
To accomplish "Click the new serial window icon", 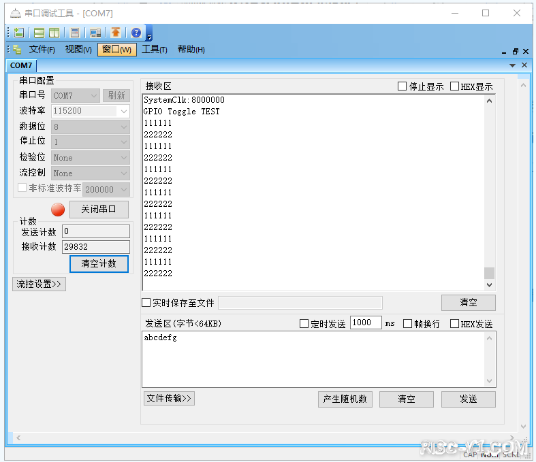I will pos(19,33).
